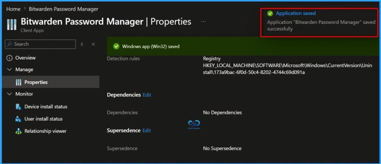Click the Properties bars icon in sidebar
The image size is (381, 164).
(19, 82)
